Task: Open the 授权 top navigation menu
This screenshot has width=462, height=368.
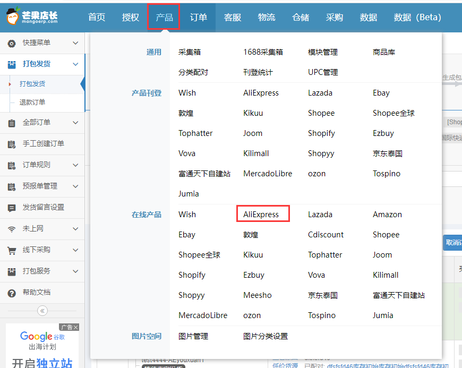Action: (131, 17)
